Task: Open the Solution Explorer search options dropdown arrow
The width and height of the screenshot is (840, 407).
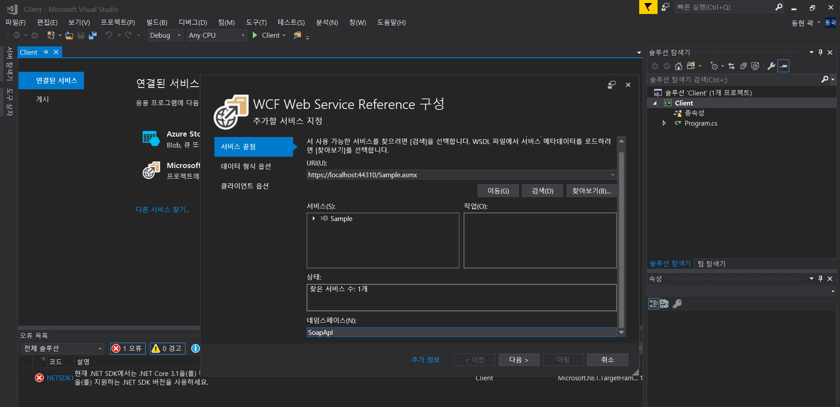Action: 833,79
